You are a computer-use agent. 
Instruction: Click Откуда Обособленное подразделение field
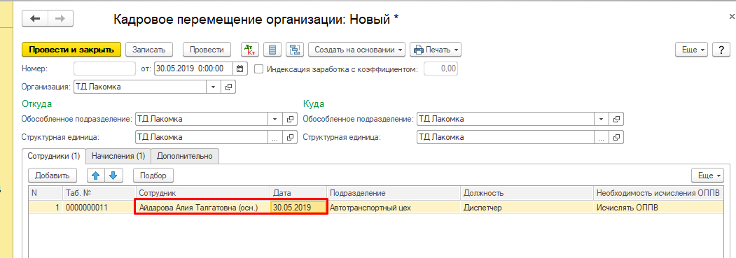(202, 119)
